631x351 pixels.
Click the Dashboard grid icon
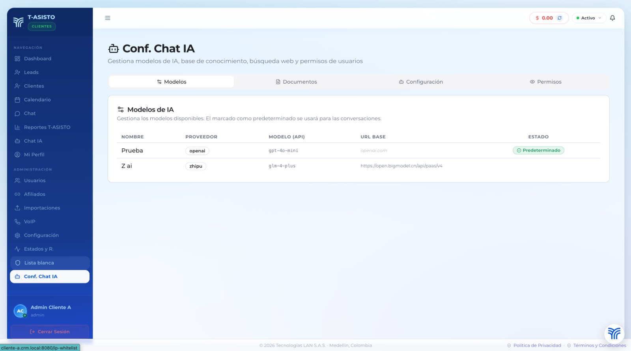(17, 59)
